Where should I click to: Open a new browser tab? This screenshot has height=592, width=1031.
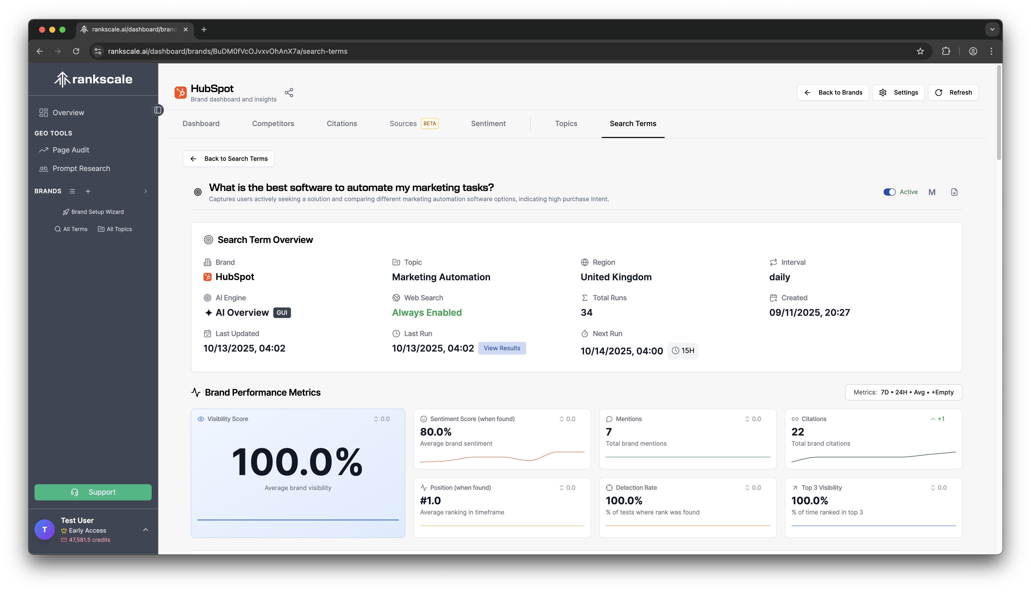click(x=204, y=29)
